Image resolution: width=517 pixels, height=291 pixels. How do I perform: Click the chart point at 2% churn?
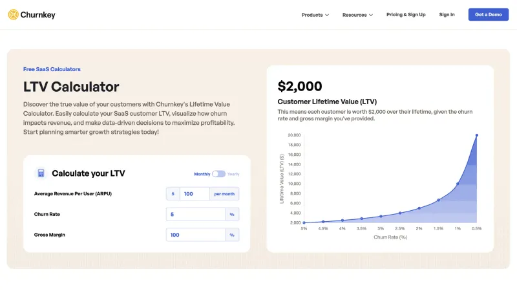click(x=419, y=208)
